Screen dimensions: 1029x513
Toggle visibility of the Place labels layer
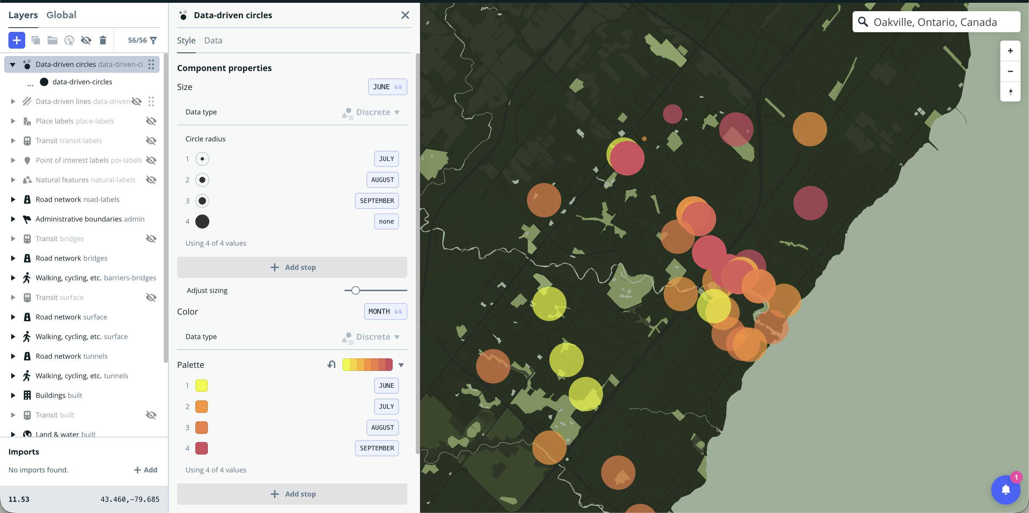tap(152, 121)
